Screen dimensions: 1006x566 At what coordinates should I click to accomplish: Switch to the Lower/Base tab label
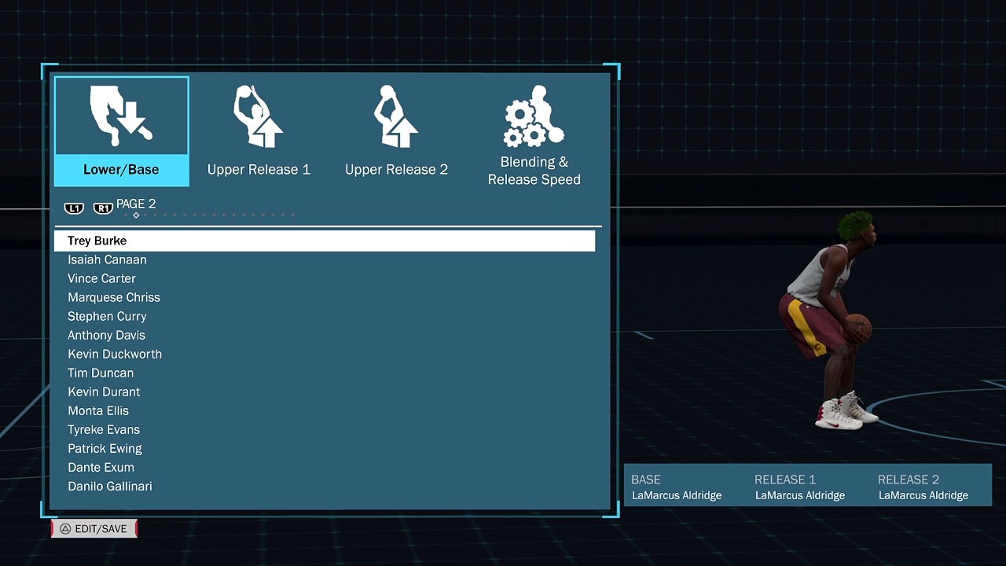tap(121, 170)
